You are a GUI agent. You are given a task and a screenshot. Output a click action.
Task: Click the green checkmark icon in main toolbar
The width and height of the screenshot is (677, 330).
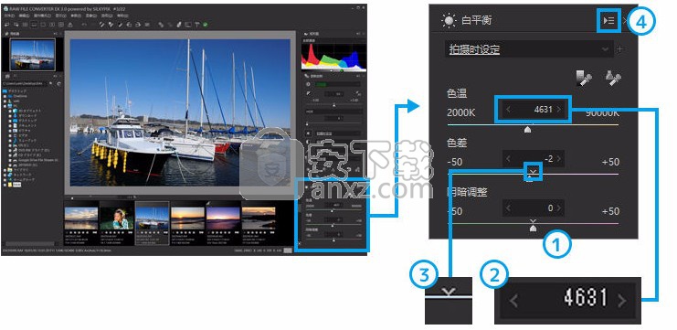205,25
